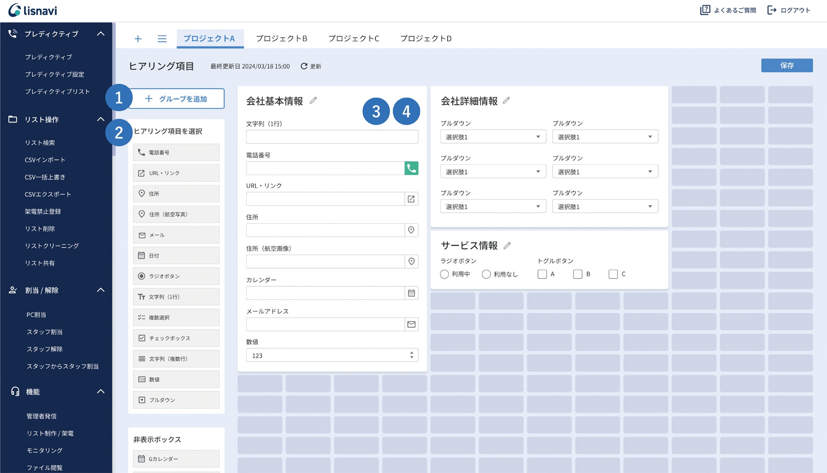Check the checkbox labeled B
Screen dimensions: 827x473
coord(578,274)
